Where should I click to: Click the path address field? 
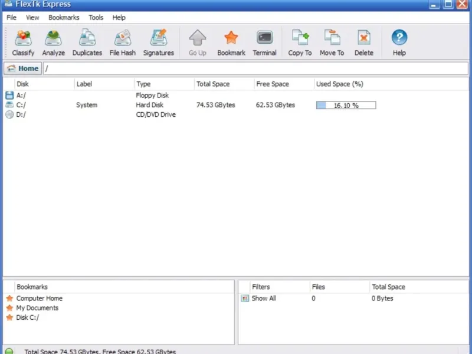[x=255, y=68]
